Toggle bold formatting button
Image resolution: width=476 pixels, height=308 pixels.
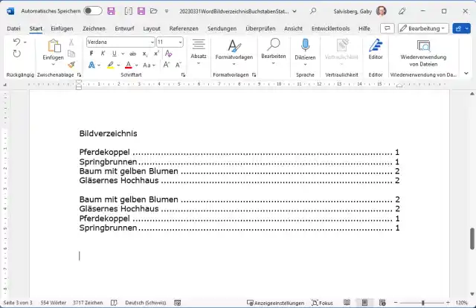point(89,54)
